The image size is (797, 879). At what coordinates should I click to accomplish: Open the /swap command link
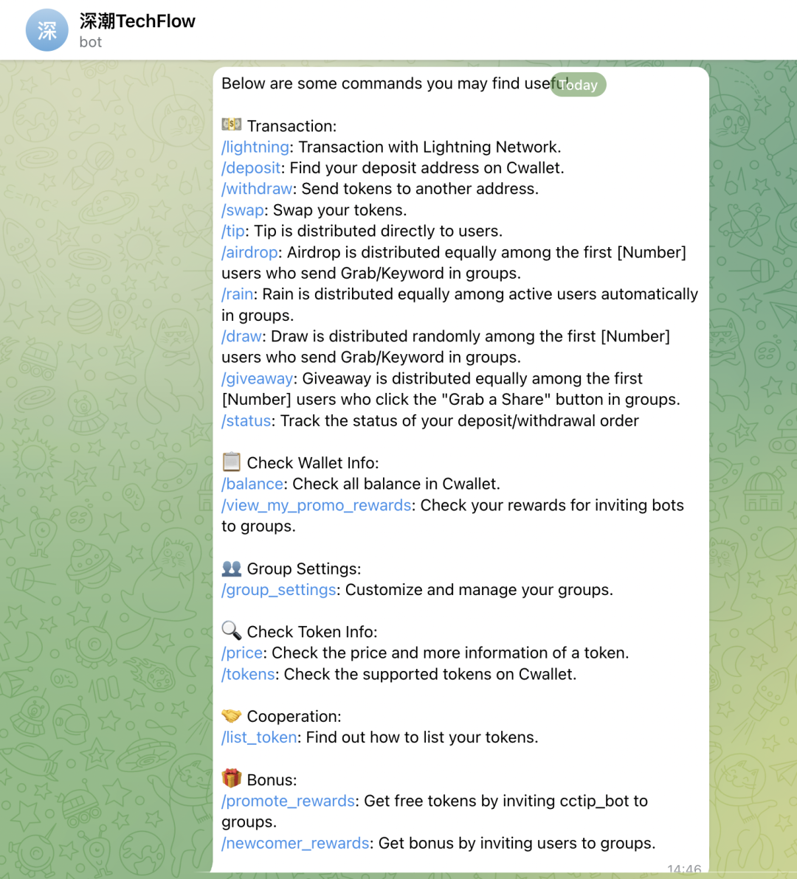(242, 210)
